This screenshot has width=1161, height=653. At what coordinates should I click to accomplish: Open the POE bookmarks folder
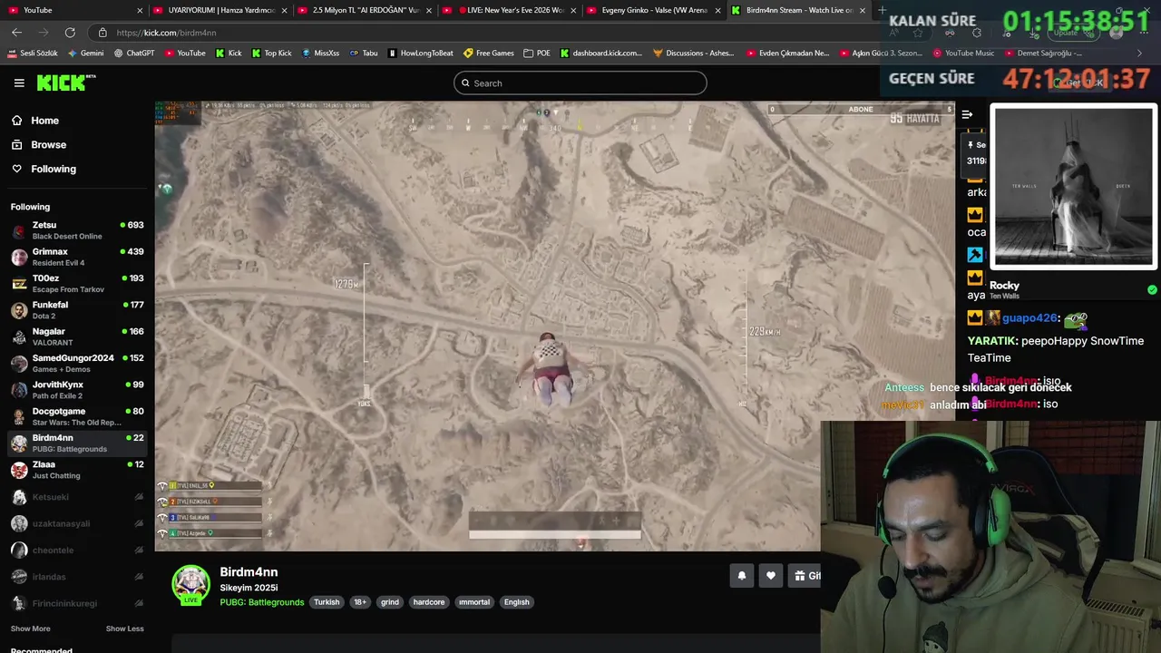point(537,54)
